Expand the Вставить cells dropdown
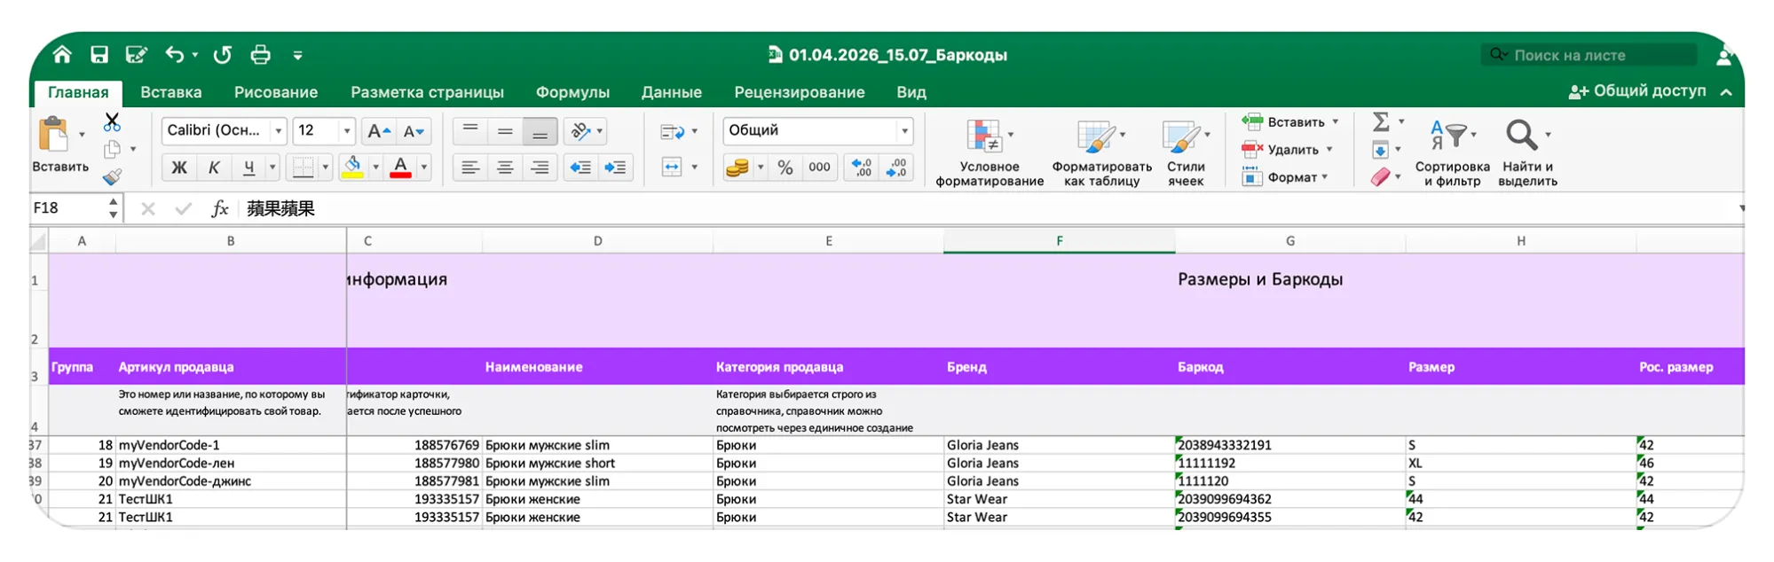Screen dimensions: 1774x562 pyautogui.click(x=1335, y=121)
